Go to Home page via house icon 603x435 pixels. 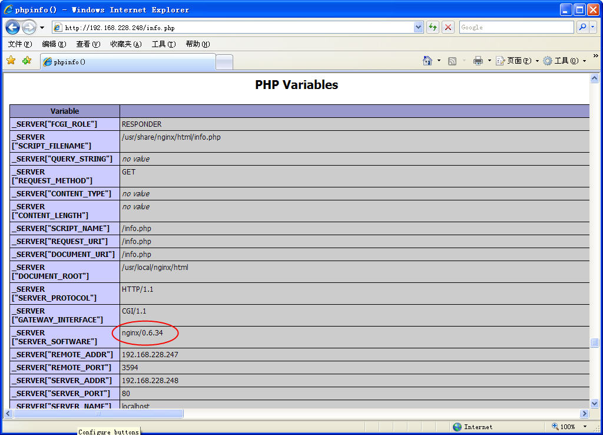coord(428,61)
